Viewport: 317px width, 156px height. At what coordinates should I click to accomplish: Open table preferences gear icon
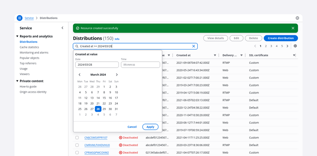295,46
